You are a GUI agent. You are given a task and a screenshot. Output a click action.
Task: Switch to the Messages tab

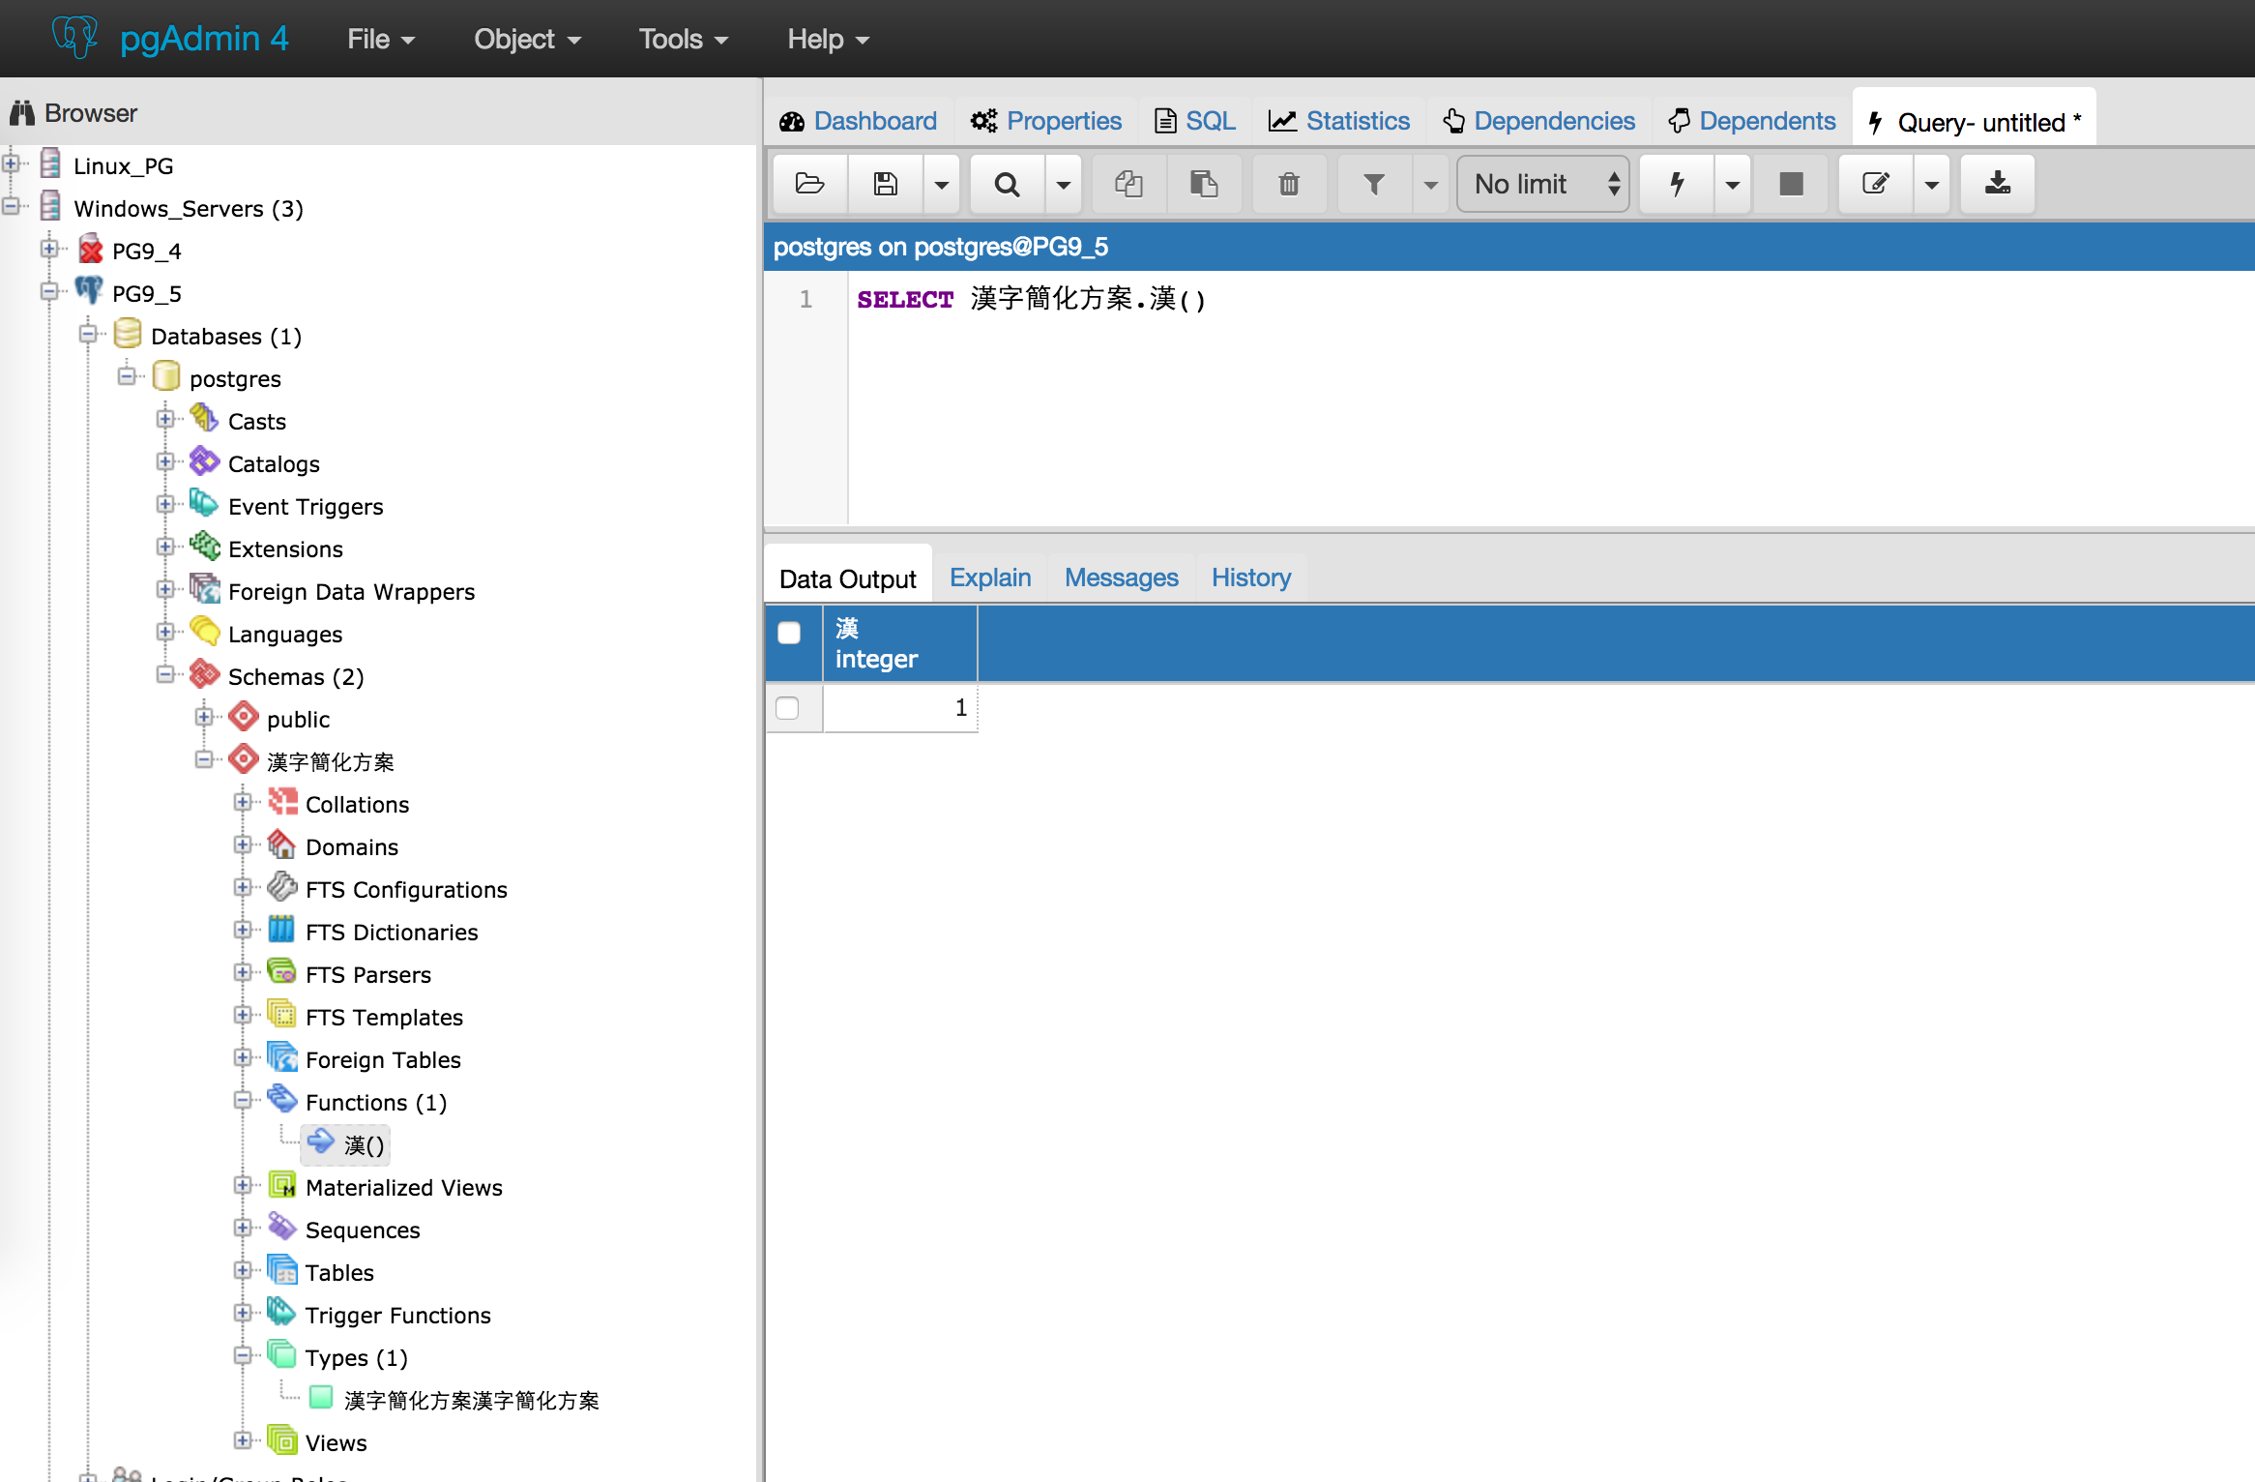tap(1121, 578)
